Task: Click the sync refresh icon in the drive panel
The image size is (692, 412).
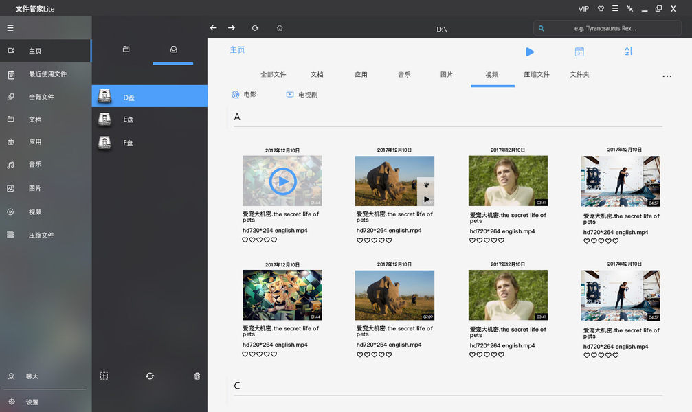Action: coord(150,376)
